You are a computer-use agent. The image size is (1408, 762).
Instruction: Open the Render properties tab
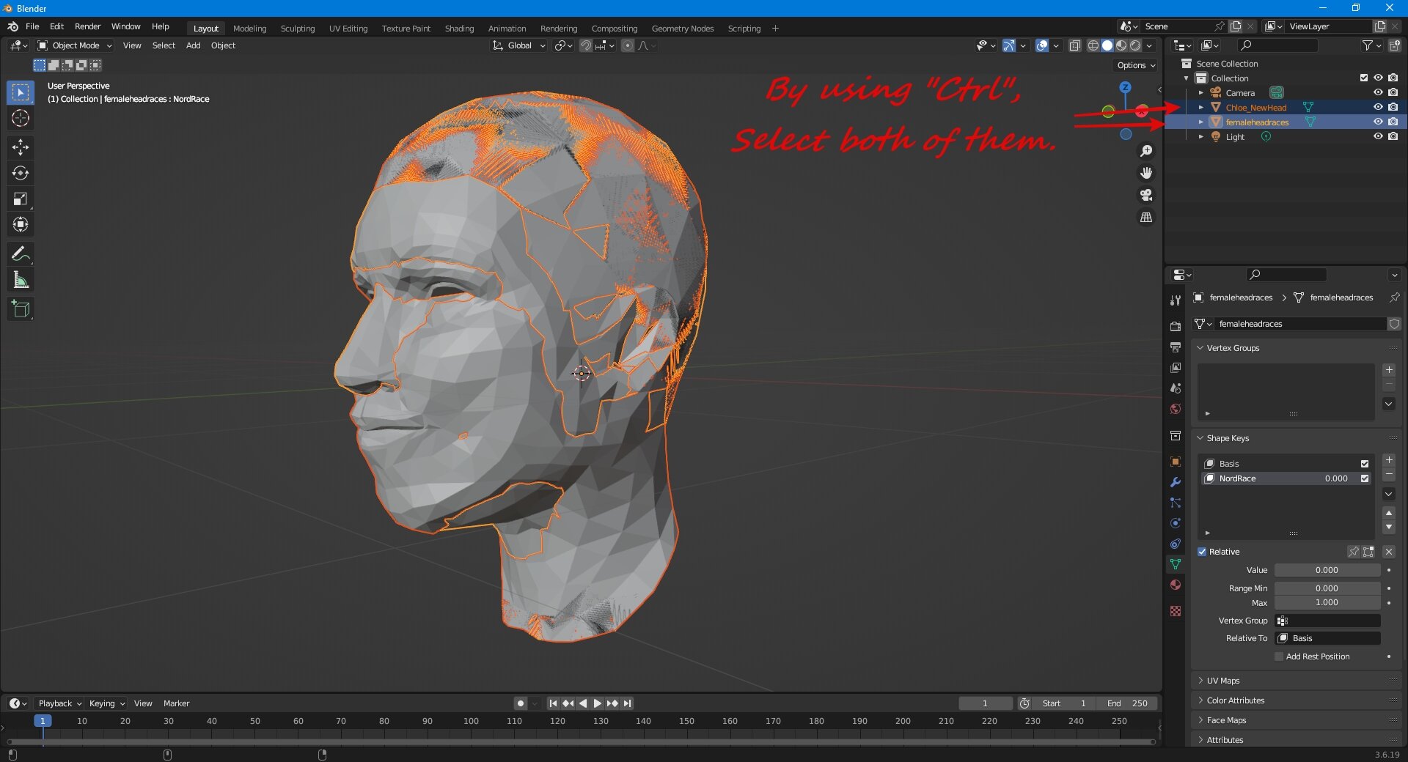tap(1176, 326)
